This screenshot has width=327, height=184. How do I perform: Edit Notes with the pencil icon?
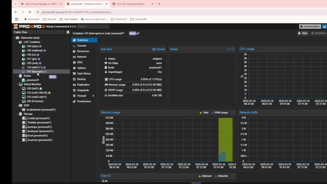pyautogui.click(x=228, y=49)
